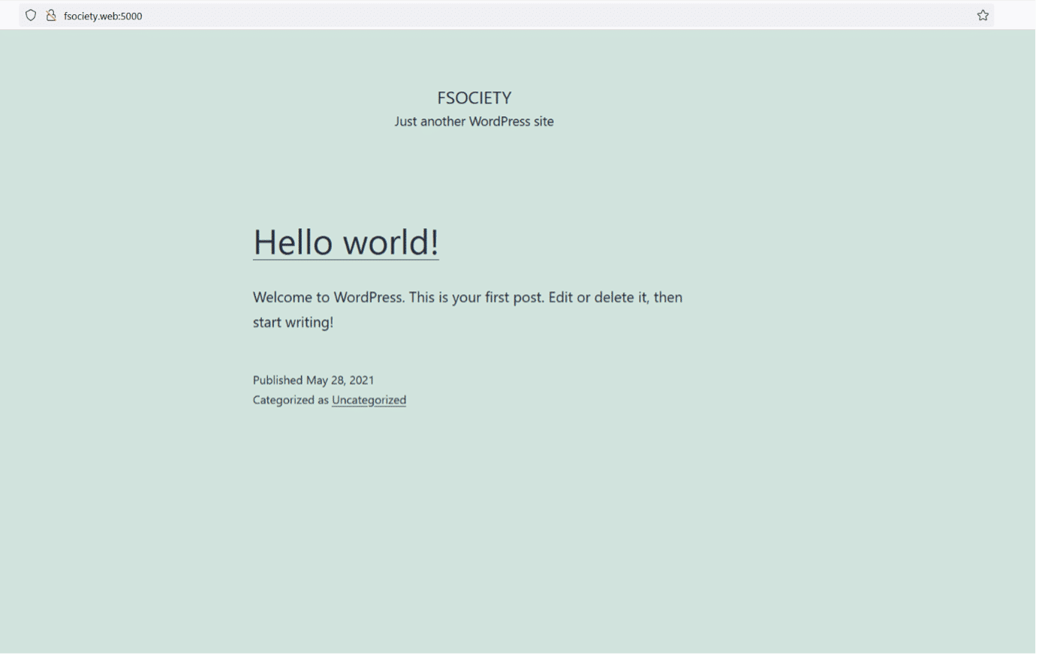Viewport: 1039px width, 655px height.
Task: Click 'Edit or delete it' in the excerpt
Action: pos(598,297)
